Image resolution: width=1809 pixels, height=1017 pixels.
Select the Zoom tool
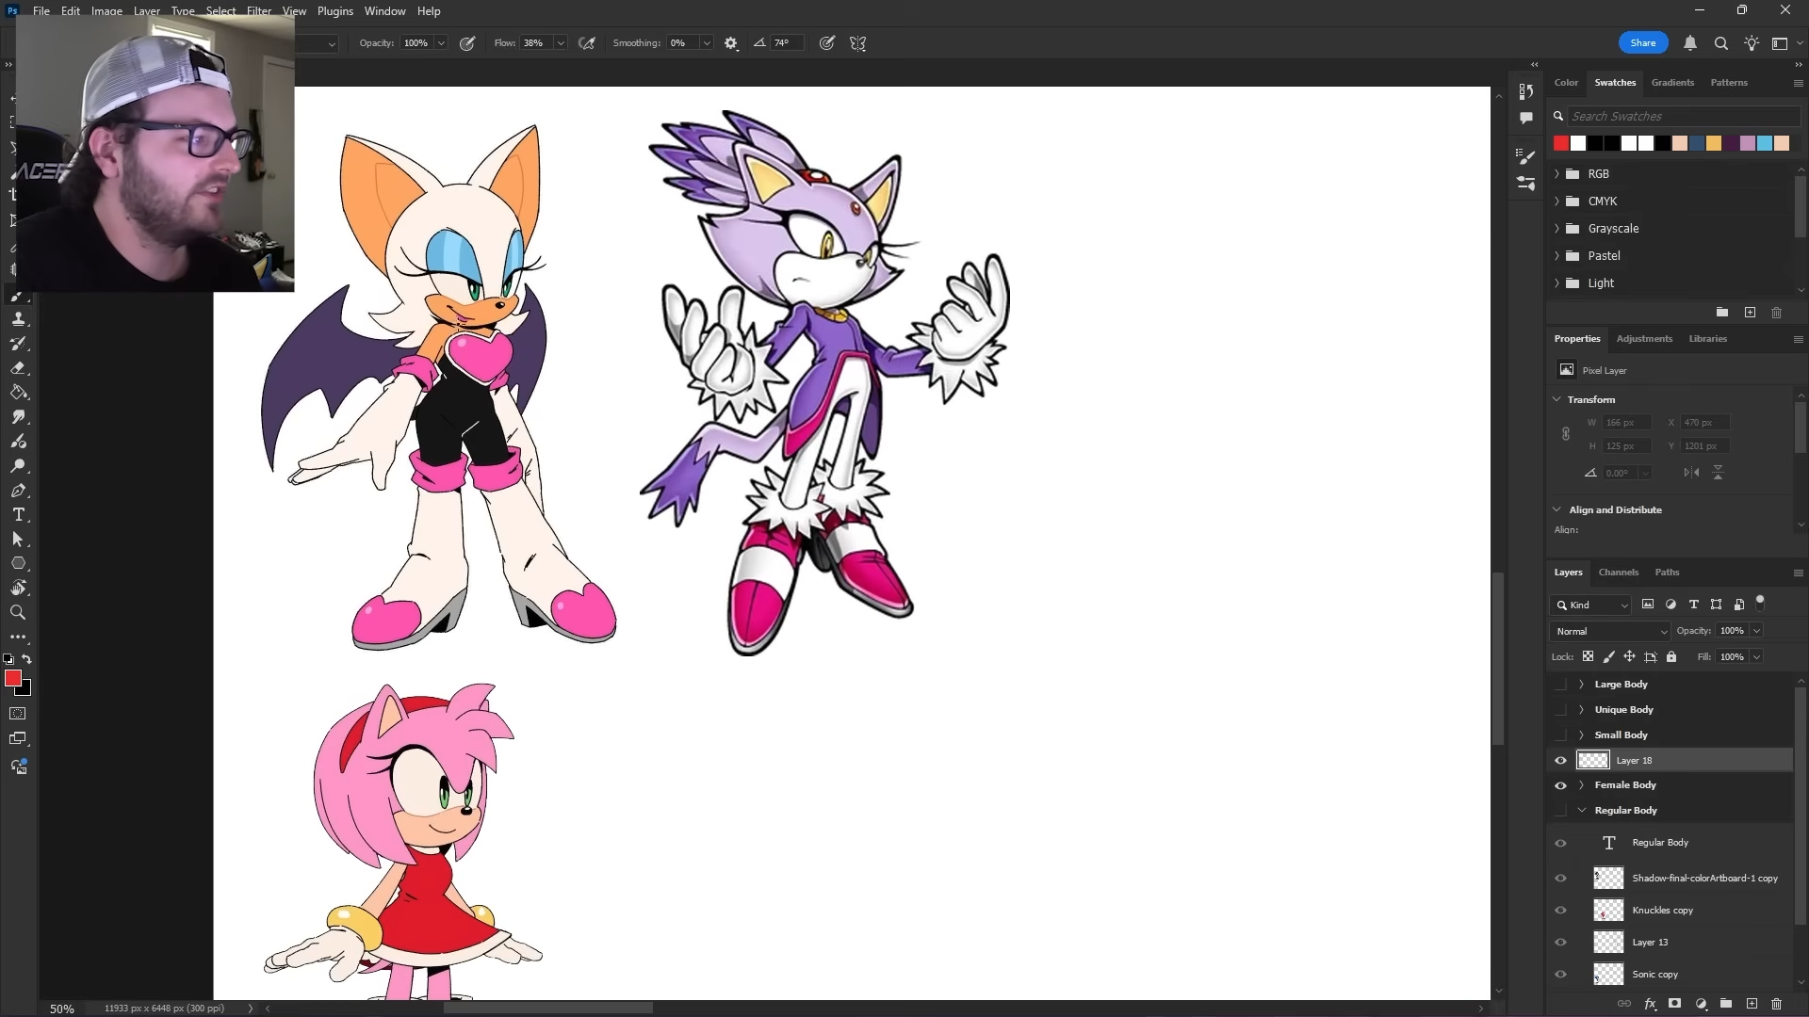click(18, 613)
